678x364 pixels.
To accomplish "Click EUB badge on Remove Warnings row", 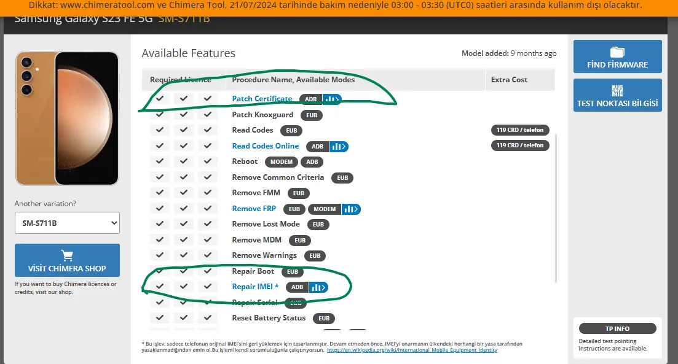I will point(315,256).
